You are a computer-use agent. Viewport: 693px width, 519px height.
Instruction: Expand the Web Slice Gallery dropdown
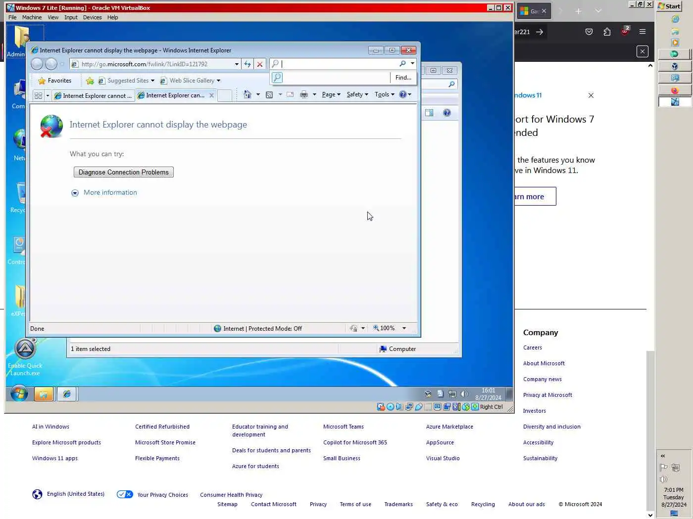(218, 81)
